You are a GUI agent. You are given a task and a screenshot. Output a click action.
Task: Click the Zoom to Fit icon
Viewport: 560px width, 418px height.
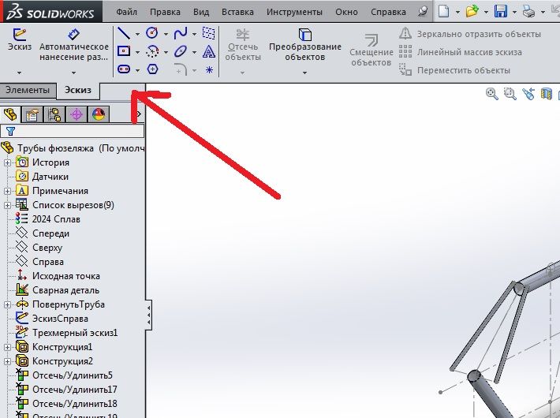pyautogui.click(x=492, y=94)
